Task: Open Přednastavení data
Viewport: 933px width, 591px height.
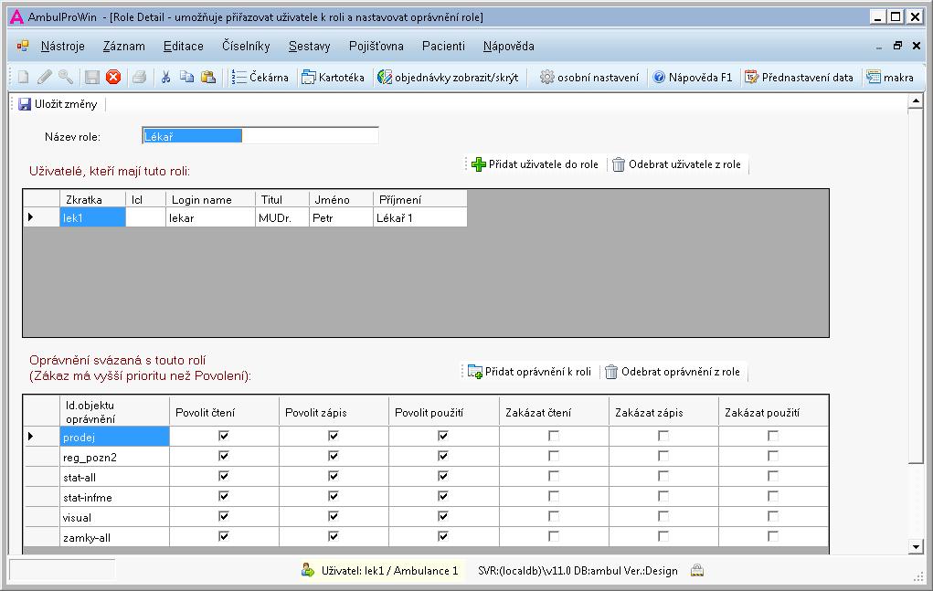Action: click(799, 78)
